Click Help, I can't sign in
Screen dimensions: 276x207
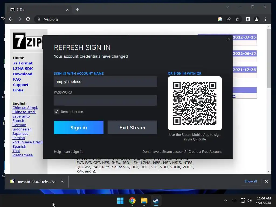pyautogui.click(x=68, y=151)
